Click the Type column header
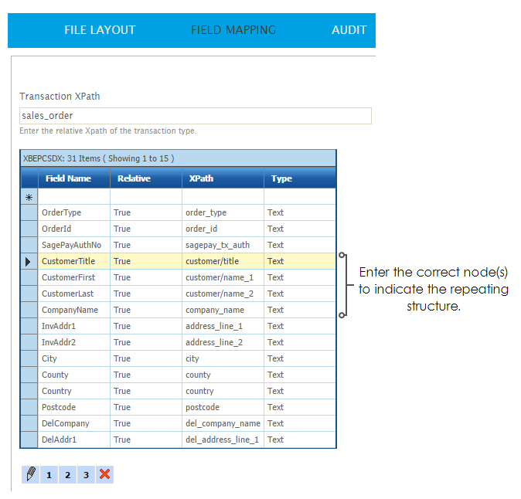This screenshot has width=521, height=499. [281, 178]
